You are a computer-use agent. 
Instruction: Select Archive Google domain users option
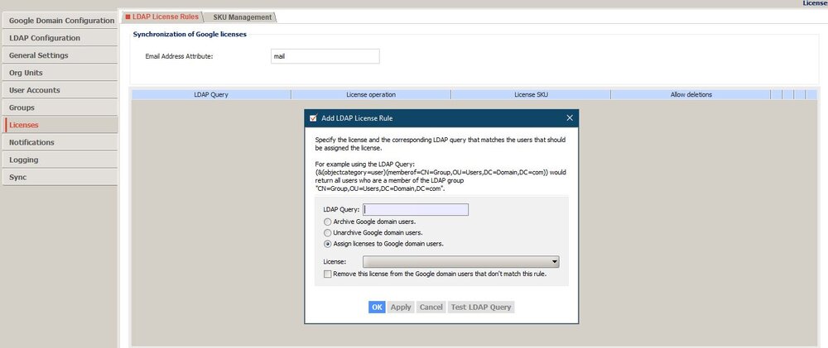point(369,222)
